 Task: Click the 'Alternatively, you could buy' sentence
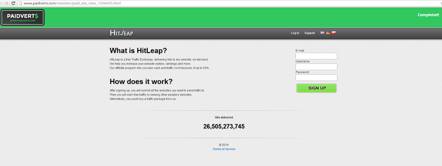coord(143,99)
